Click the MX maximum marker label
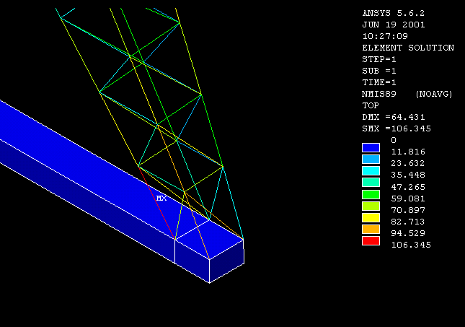This screenshot has height=327, width=465. click(x=161, y=198)
